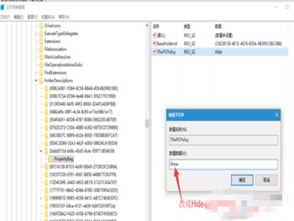Cancel the edit string dialog with 取消

tap(266, 180)
